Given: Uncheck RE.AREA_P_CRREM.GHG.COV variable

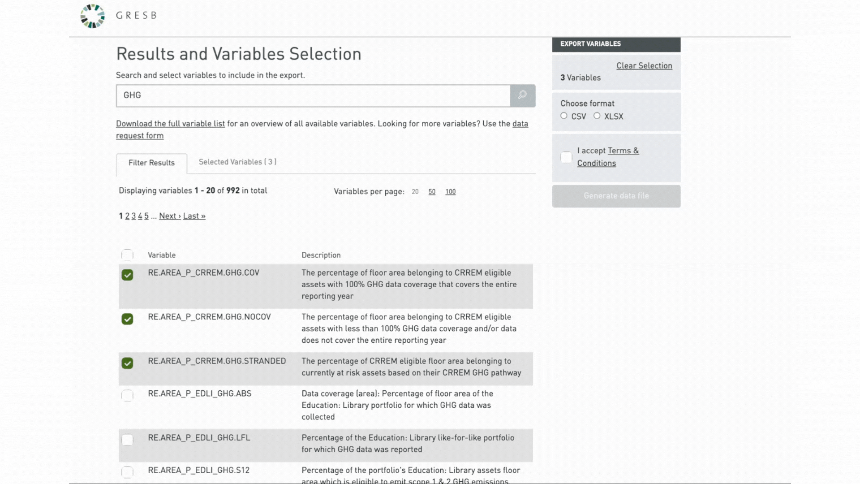Looking at the screenshot, I should [x=127, y=275].
